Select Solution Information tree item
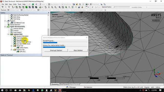Viewport: 164px width, 92px height. click(x=22, y=36)
